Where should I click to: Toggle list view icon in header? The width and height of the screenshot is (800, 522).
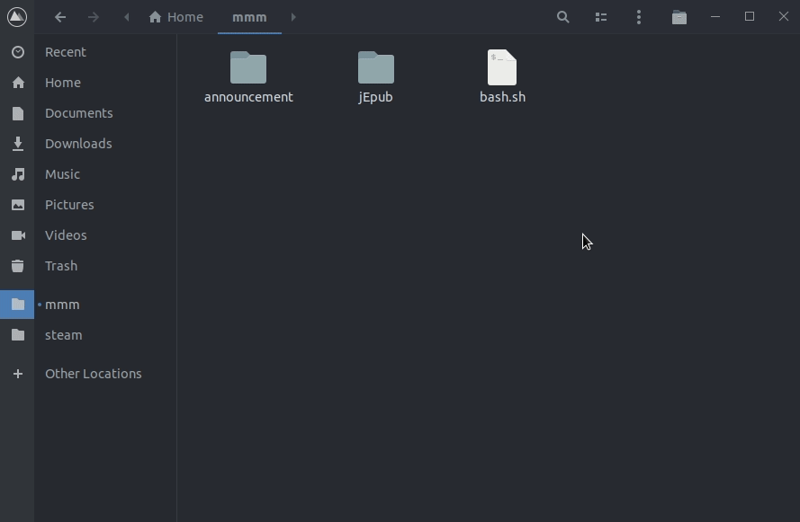pos(601,17)
